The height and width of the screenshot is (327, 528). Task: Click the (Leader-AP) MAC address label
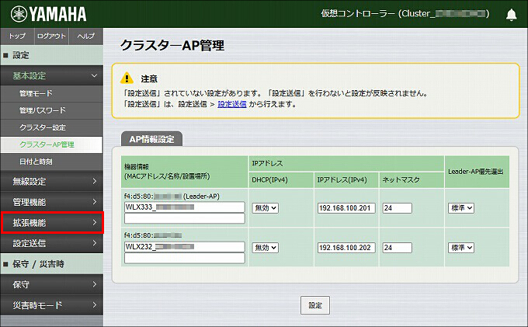[172, 197]
